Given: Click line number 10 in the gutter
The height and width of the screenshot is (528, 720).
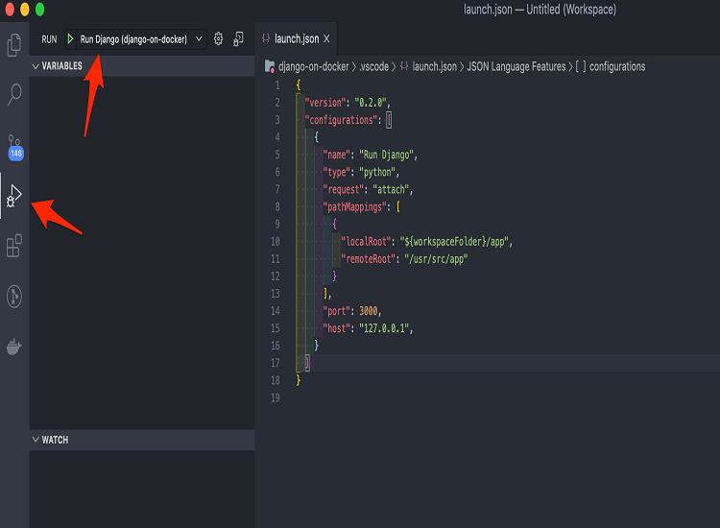Looking at the screenshot, I should (276, 242).
